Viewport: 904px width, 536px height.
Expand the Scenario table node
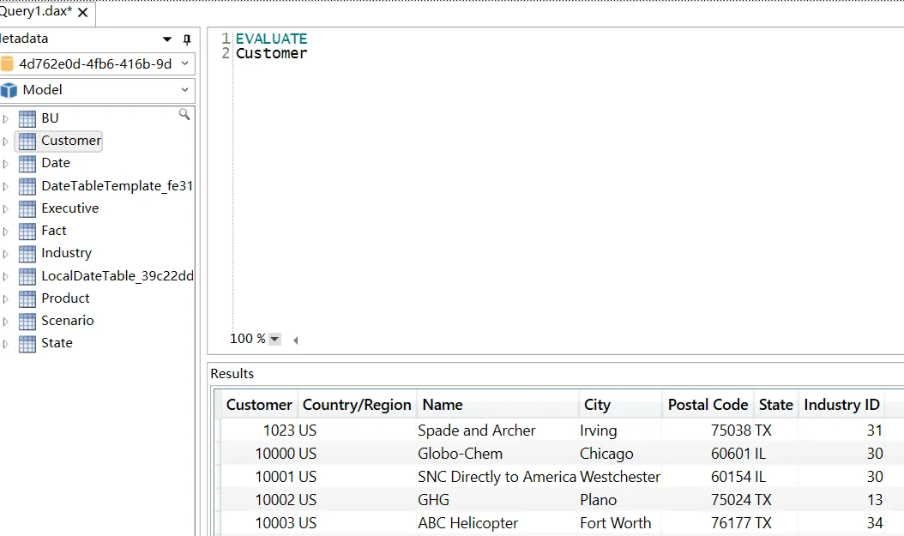[6, 321]
